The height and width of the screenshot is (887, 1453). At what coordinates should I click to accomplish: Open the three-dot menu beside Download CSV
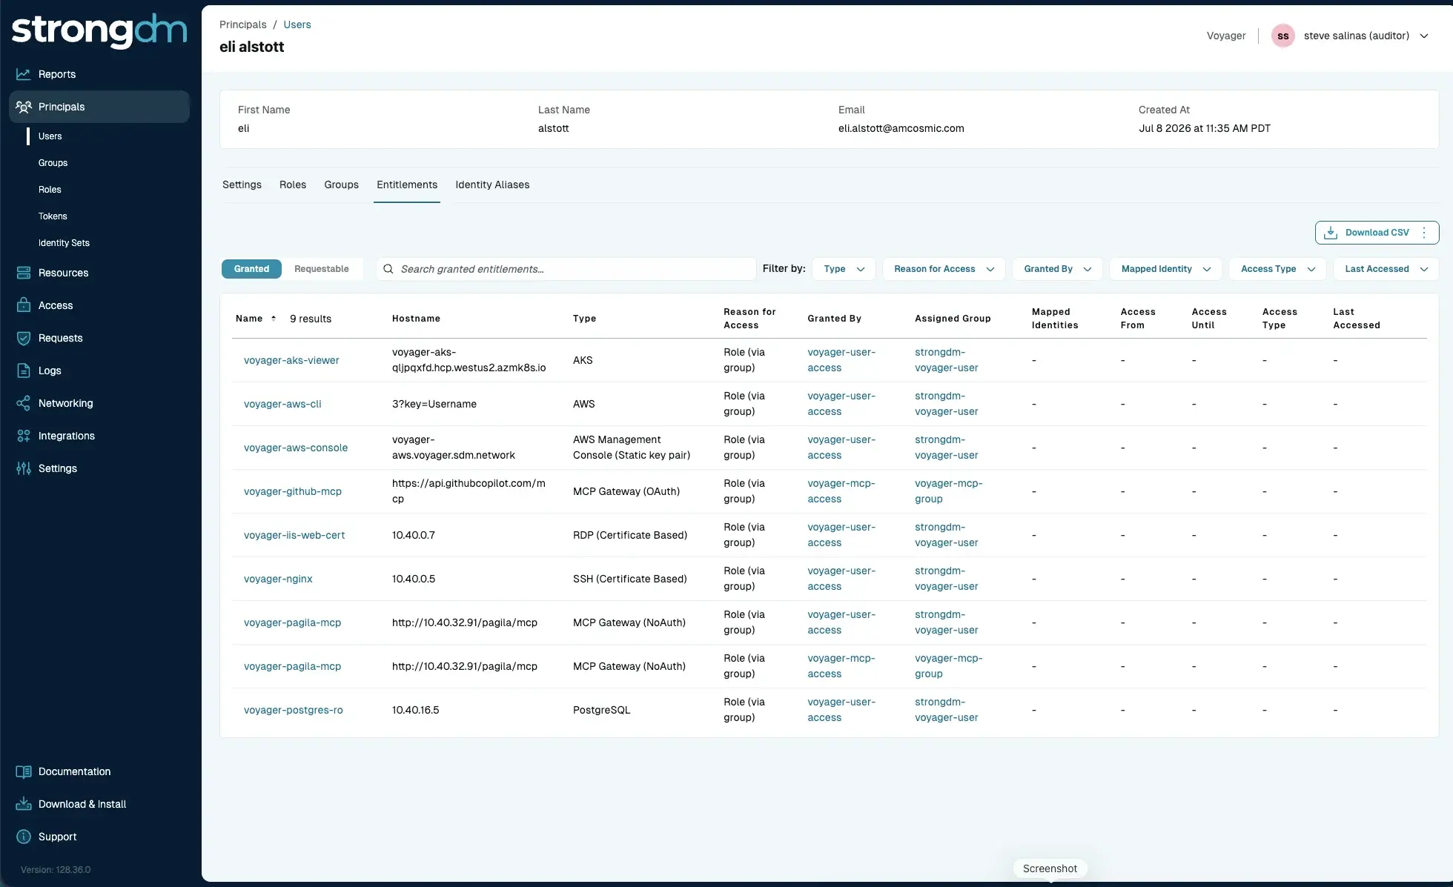(1424, 233)
